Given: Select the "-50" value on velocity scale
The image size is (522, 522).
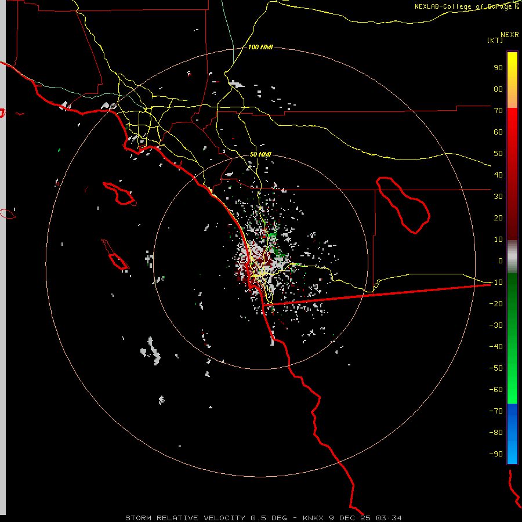Looking at the screenshot, I should point(496,368).
